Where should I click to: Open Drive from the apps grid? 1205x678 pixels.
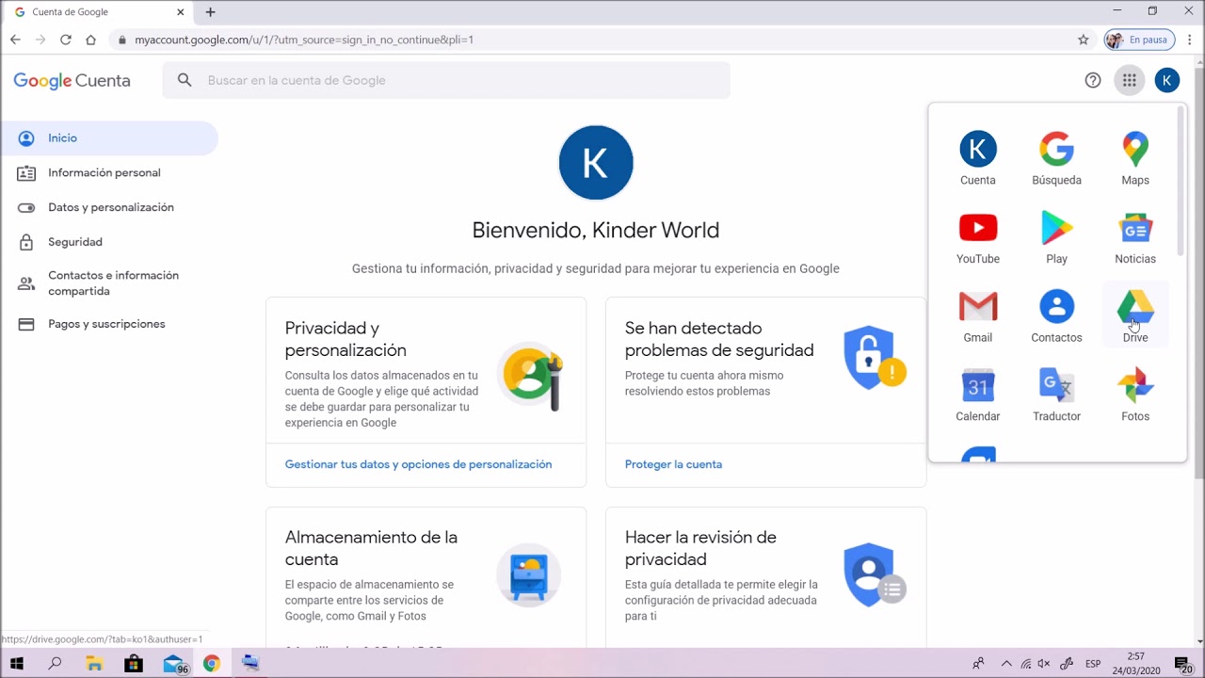point(1135,315)
